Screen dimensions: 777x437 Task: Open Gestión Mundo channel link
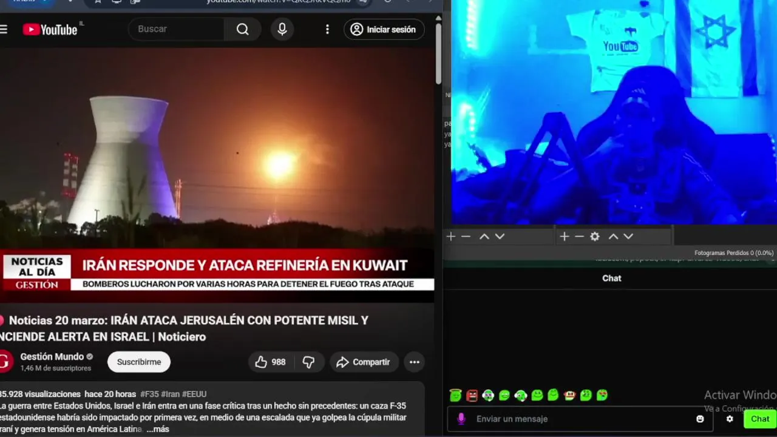(52, 357)
